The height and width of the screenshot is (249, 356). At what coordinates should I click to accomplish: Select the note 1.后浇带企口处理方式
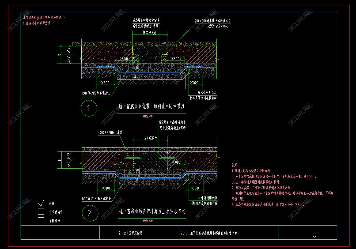tap(37, 23)
